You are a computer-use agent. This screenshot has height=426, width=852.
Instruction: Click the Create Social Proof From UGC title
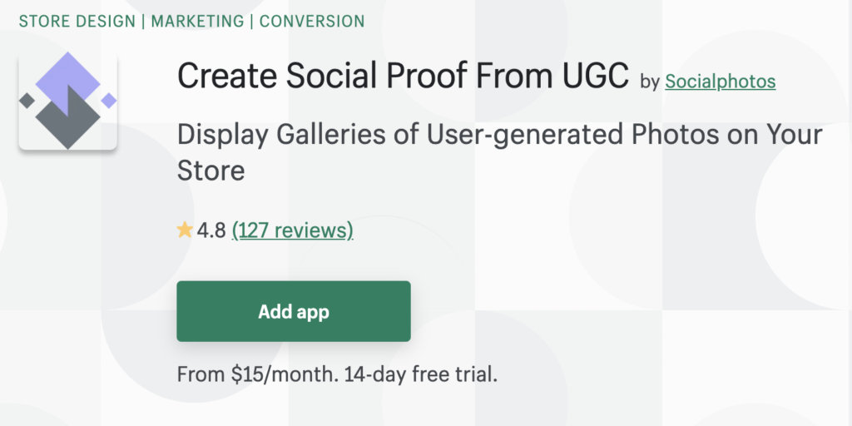(x=404, y=77)
